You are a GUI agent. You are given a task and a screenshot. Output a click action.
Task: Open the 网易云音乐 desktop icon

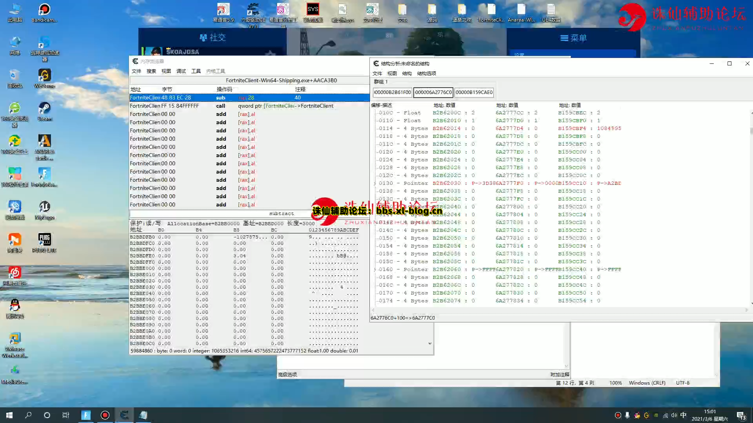[x=15, y=276]
